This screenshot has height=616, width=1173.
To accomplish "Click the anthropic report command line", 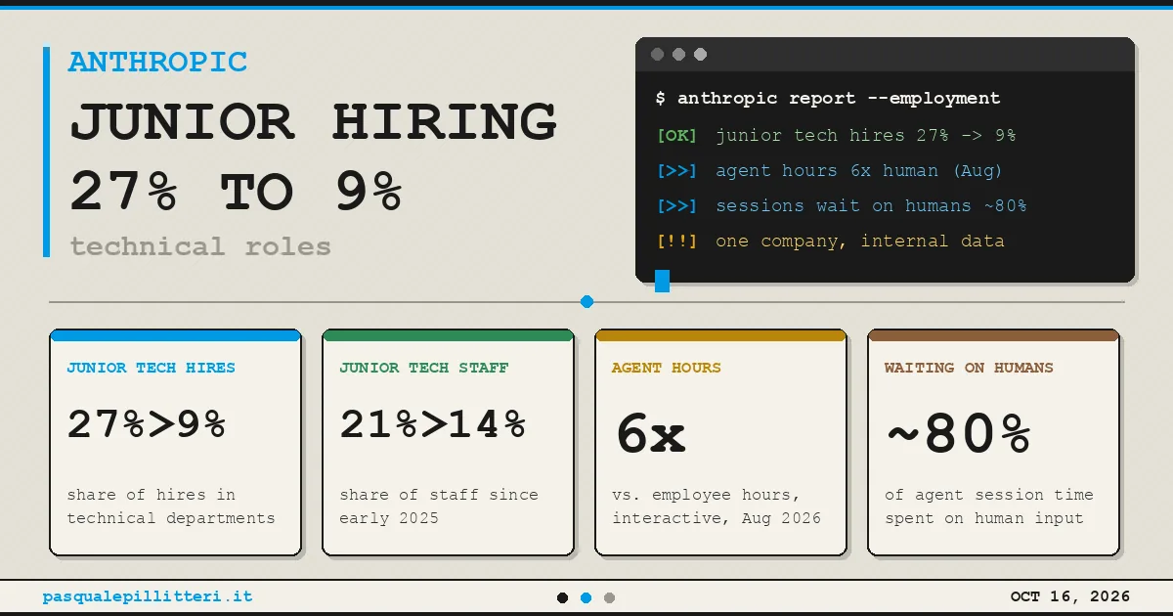I will tap(828, 98).
